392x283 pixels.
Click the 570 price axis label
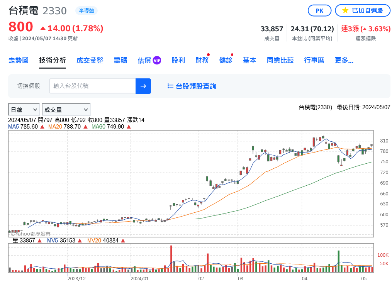[384, 225]
